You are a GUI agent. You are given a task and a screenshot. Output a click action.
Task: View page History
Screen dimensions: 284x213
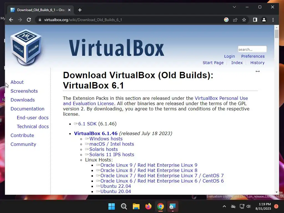(257, 63)
